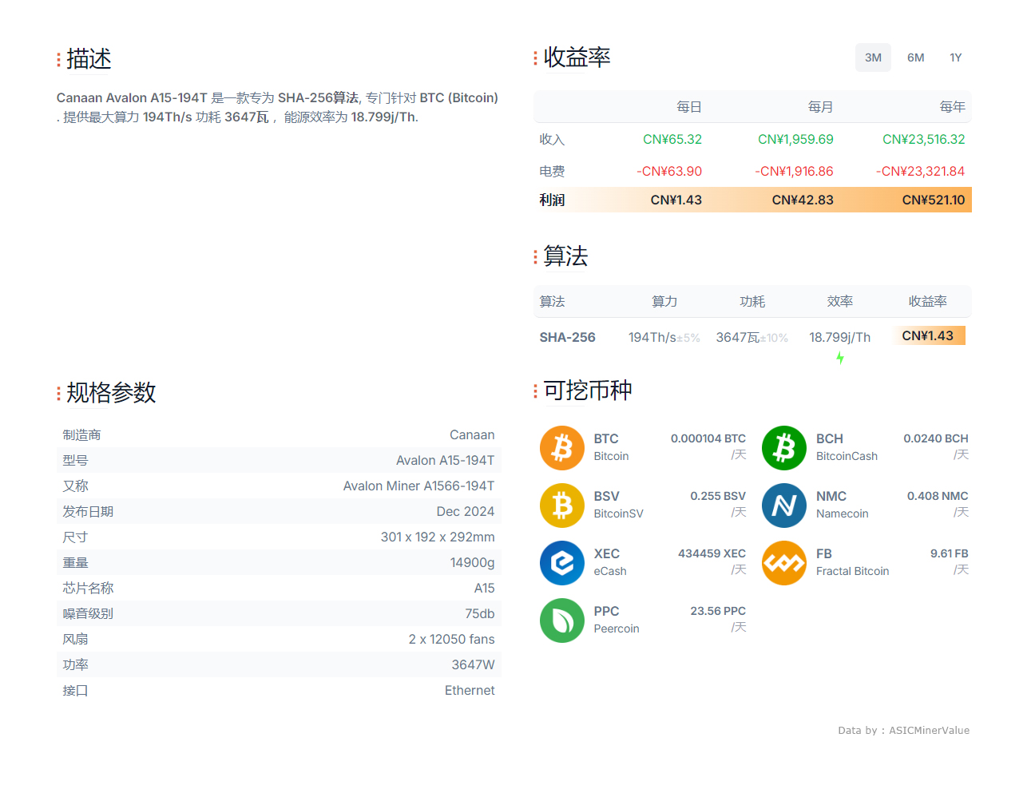Open the BTC coin name link

point(606,438)
